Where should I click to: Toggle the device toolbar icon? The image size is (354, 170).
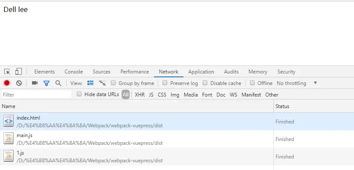tap(18, 72)
